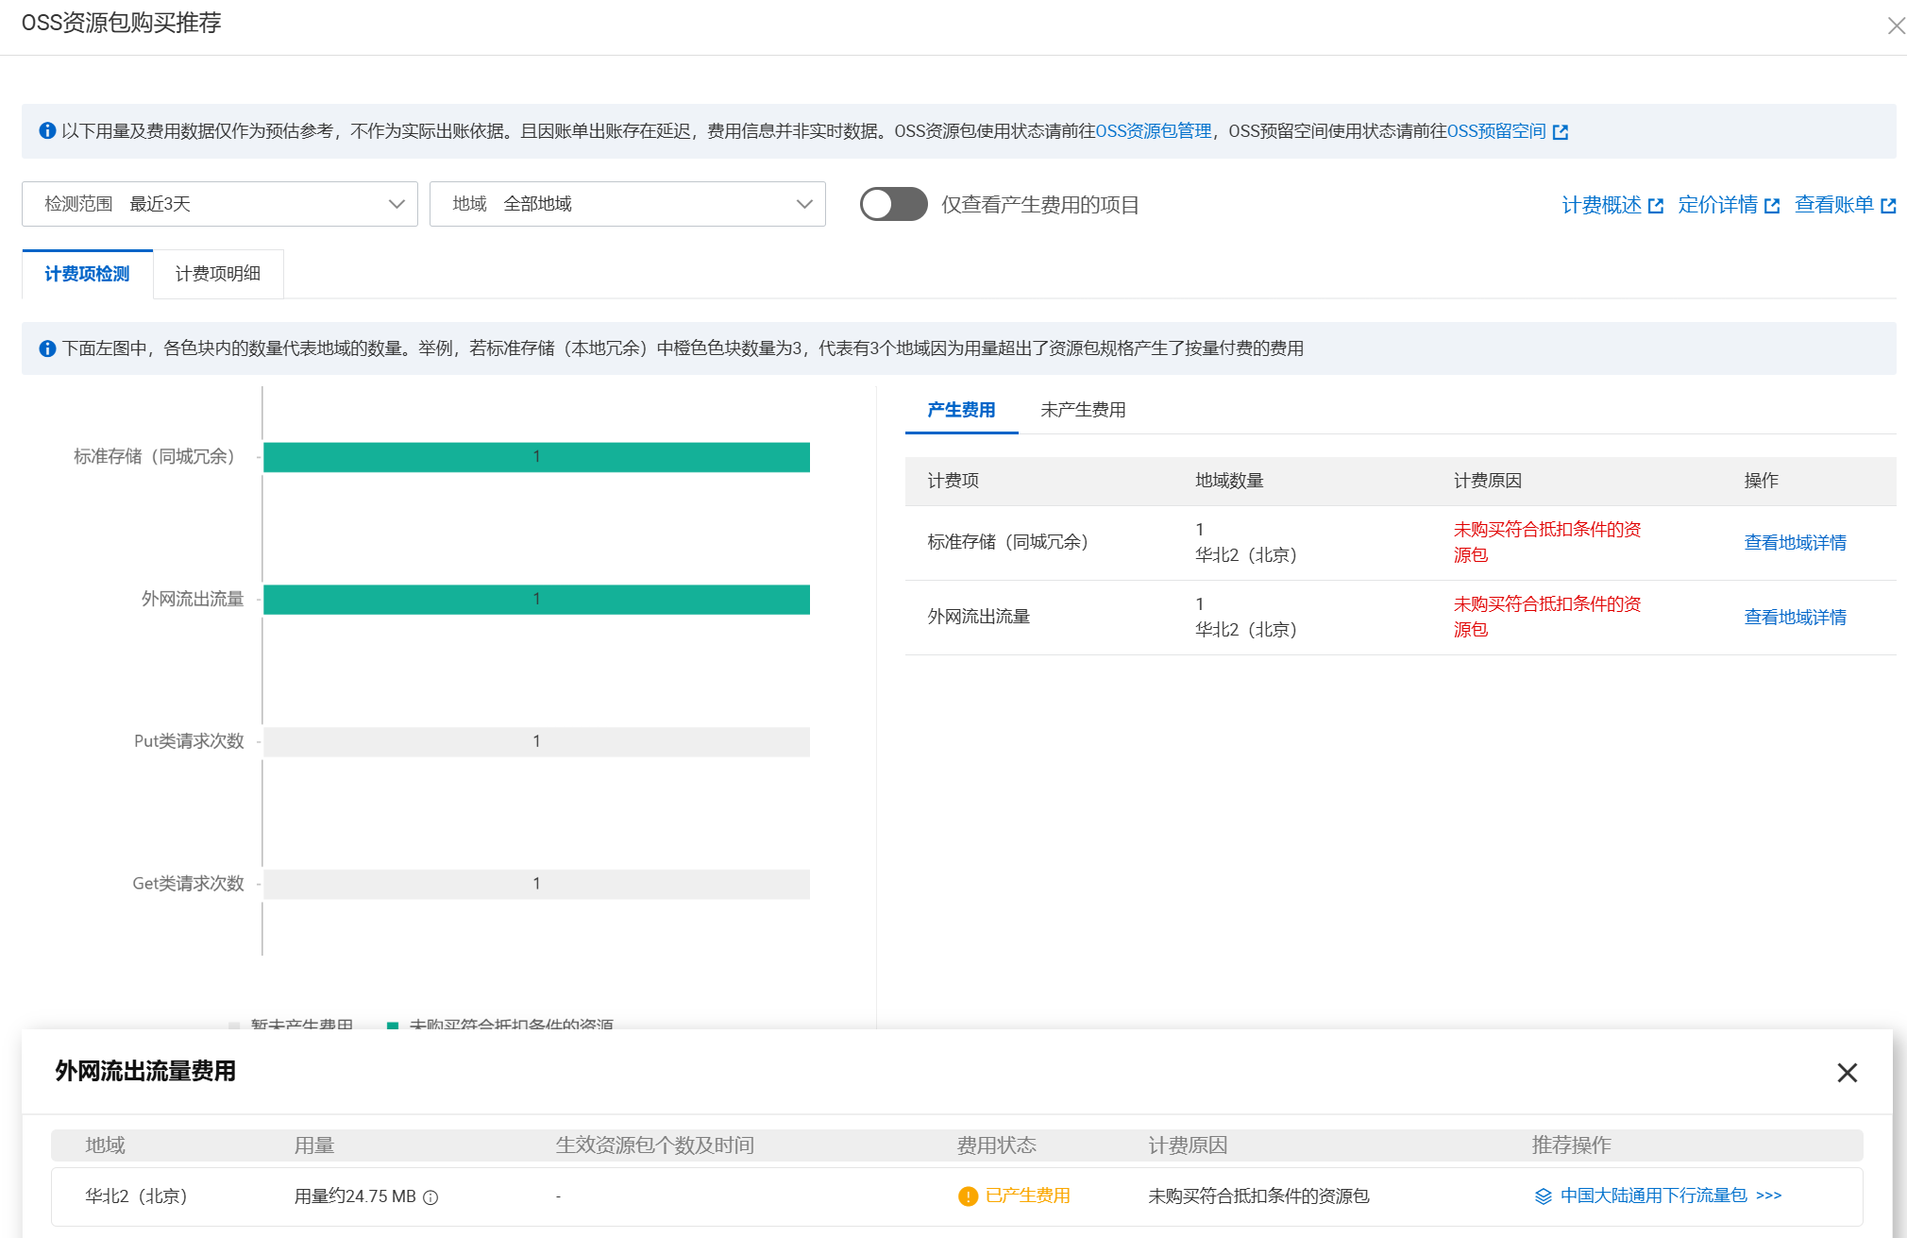Image resolution: width=1907 pixels, height=1238 pixels.
Task: Open the OSS资源包管理 link
Action: (x=1154, y=131)
